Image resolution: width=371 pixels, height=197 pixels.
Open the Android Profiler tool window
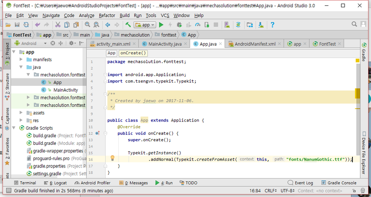[92, 183]
